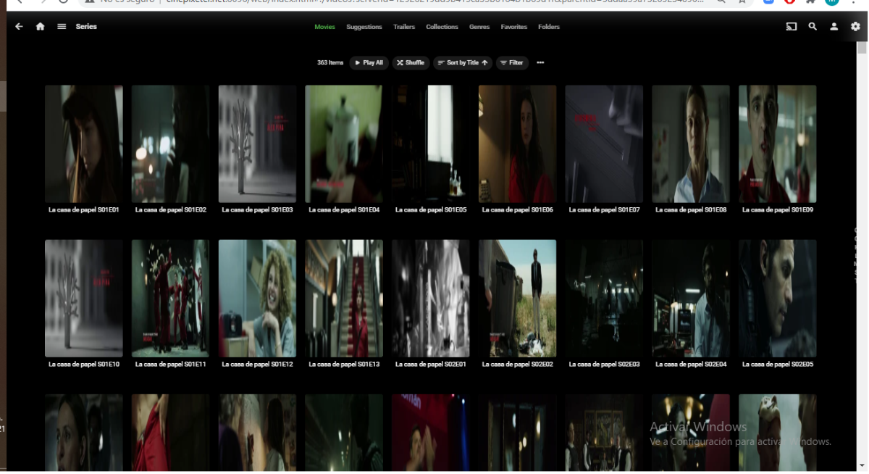Open the user profile icon

point(834,27)
